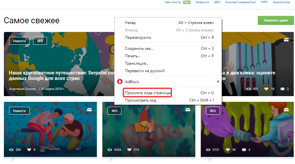Select Просмотр кода страницы
This screenshot has width=295, height=164.
coord(168,93)
